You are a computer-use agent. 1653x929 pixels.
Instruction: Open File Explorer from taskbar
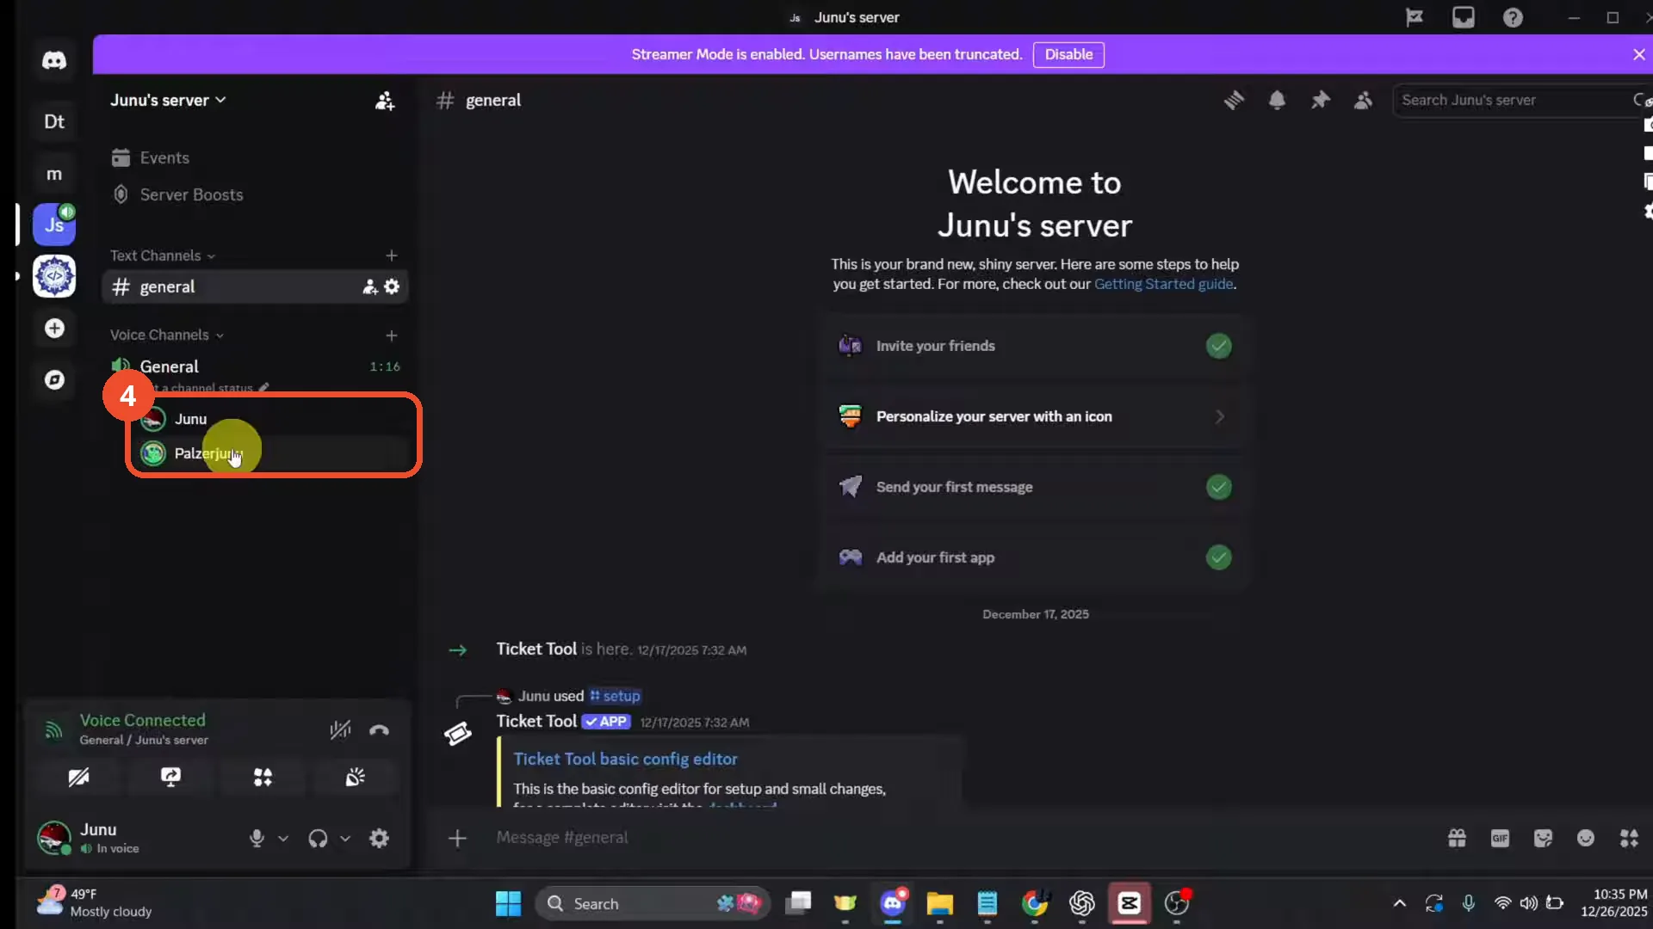click(x=939, y=903)
